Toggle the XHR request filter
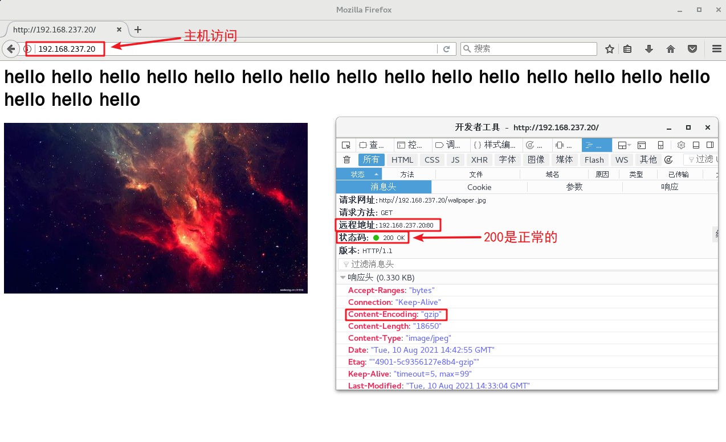The width and height of the screenshot is (726, 442). (x=479, y=160)
